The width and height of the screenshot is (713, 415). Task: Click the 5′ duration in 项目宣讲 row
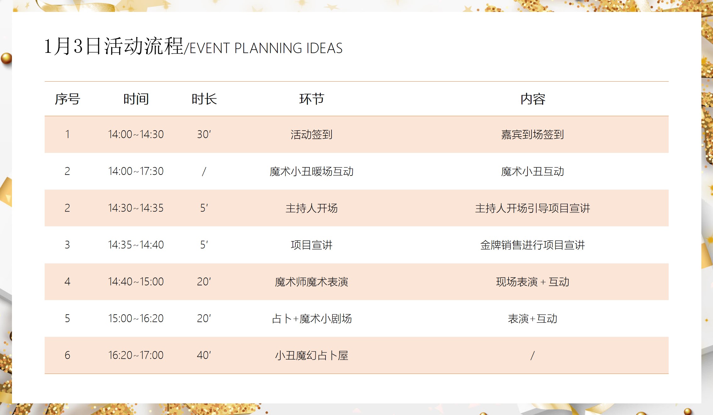(x=204, y=245)
